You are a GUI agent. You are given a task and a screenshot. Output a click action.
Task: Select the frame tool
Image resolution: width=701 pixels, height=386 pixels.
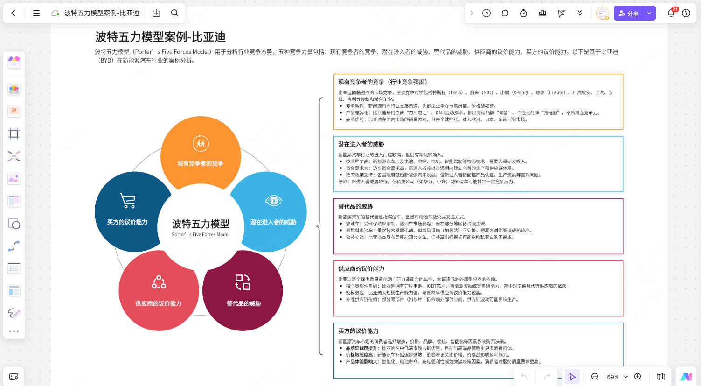tap(14, 134)
